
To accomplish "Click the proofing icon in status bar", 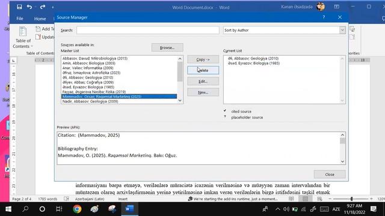I will (66, 199).
